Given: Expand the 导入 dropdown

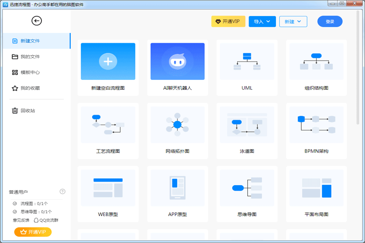Looking at the screenshot, I should click(x=262, y=21).
